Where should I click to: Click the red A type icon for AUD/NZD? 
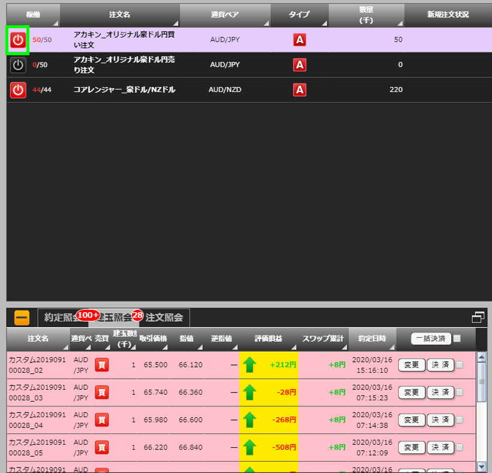pos(299,90)
